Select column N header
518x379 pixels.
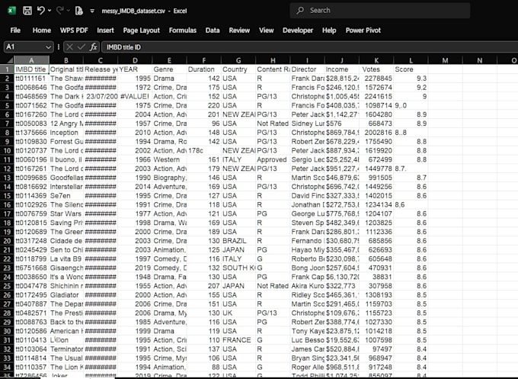(x=479, y=60)
